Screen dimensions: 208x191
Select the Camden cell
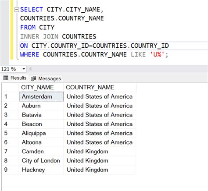41,152
